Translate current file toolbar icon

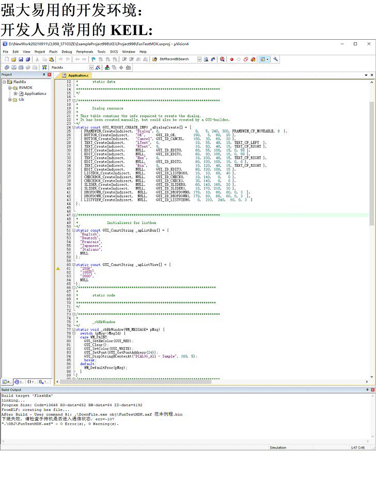pyautogui.click(x=7, y=68)
